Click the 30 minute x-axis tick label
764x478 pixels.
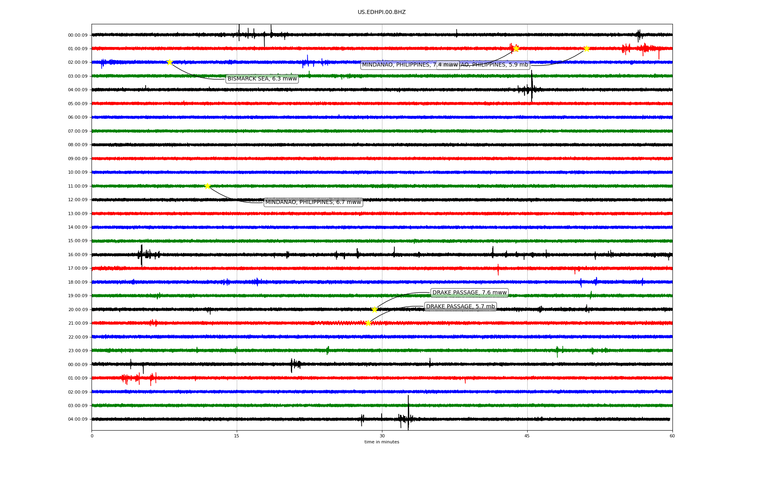[x=382, y=436]
